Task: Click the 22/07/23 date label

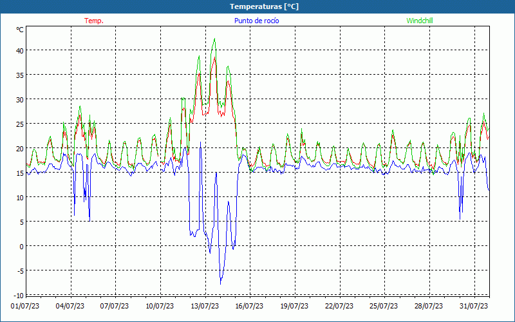Action: pos(339,306)
